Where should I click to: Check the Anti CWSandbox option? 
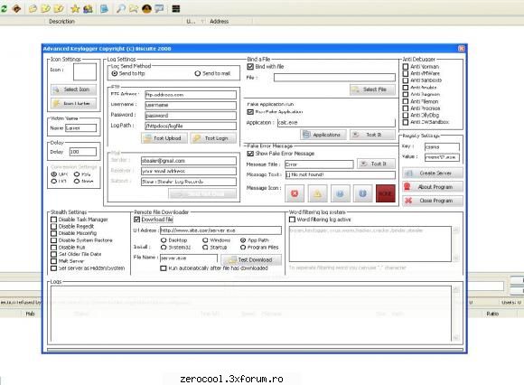pyautogui.click(x=406, y=122)
